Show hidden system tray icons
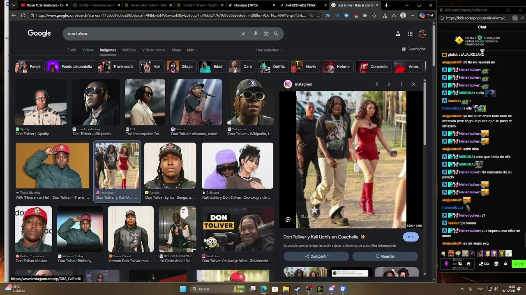This screenshot has width=526, height=295. [462, 289]
